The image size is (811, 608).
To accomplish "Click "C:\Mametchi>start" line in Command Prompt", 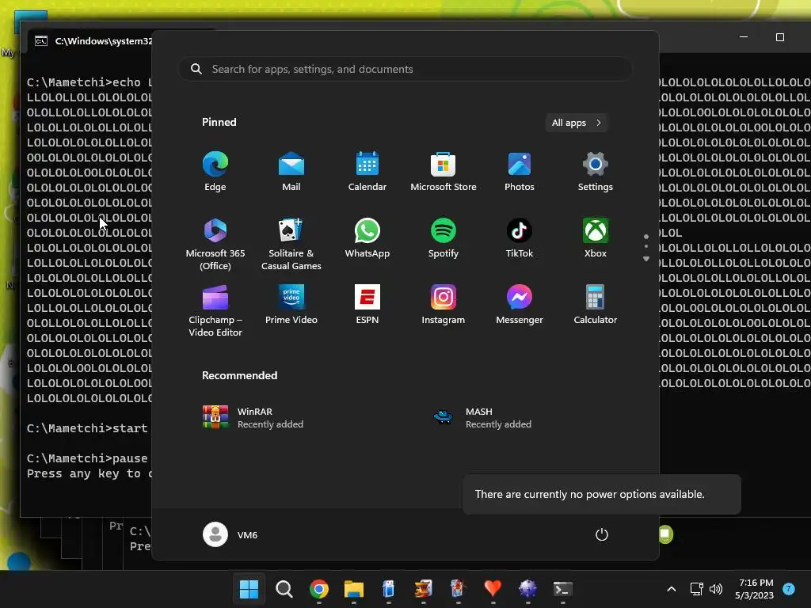I will point(87,428).
